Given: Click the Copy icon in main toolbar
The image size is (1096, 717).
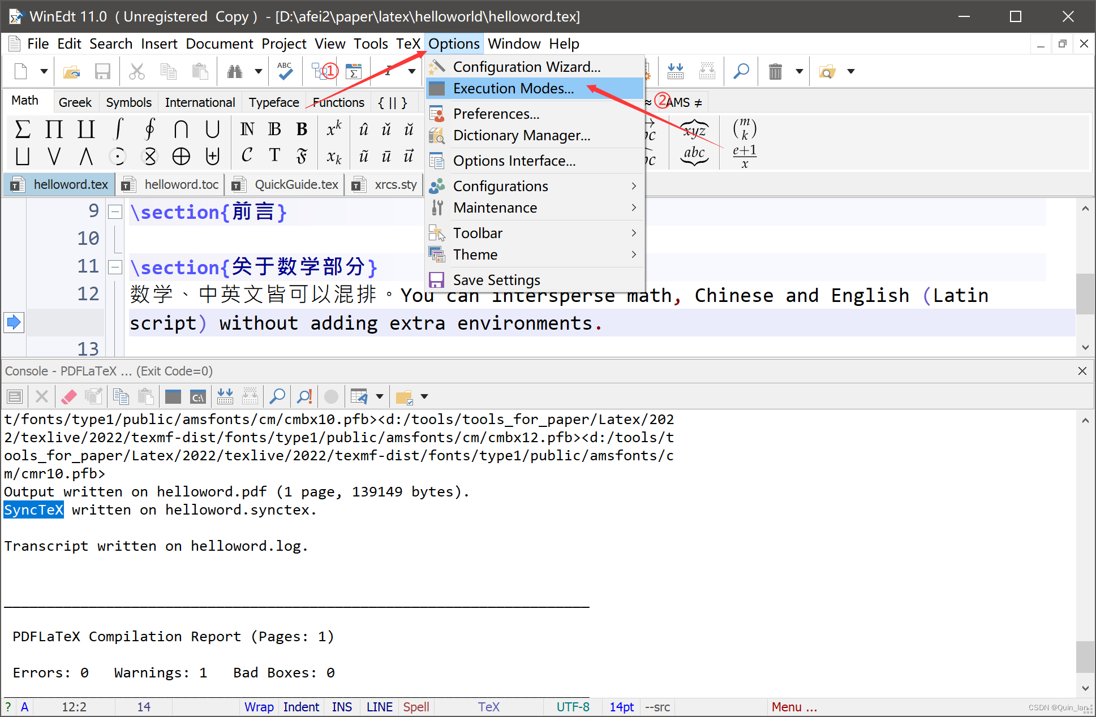Looking at the screenshot, I should click(x=168, y=71).
